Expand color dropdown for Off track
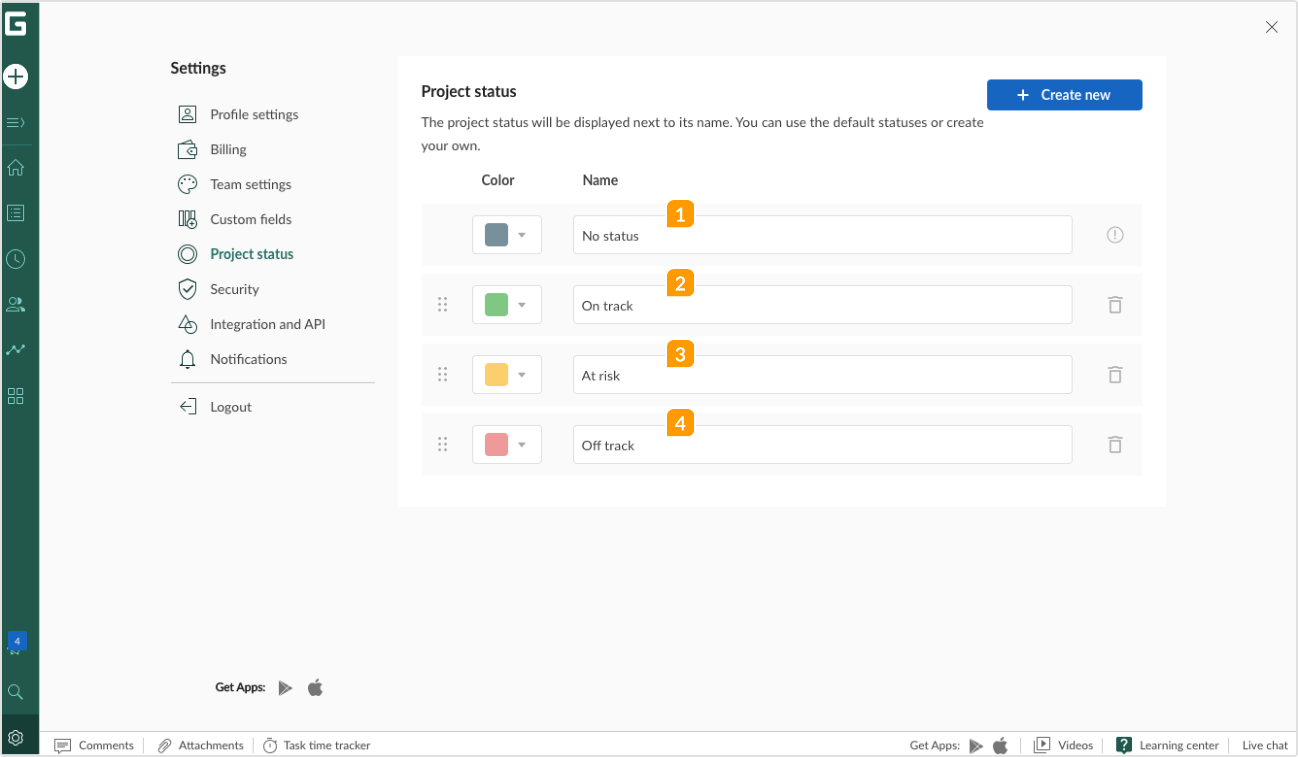Image resolution: width=1298 pixels, height=757 pixels. [521, 445]
